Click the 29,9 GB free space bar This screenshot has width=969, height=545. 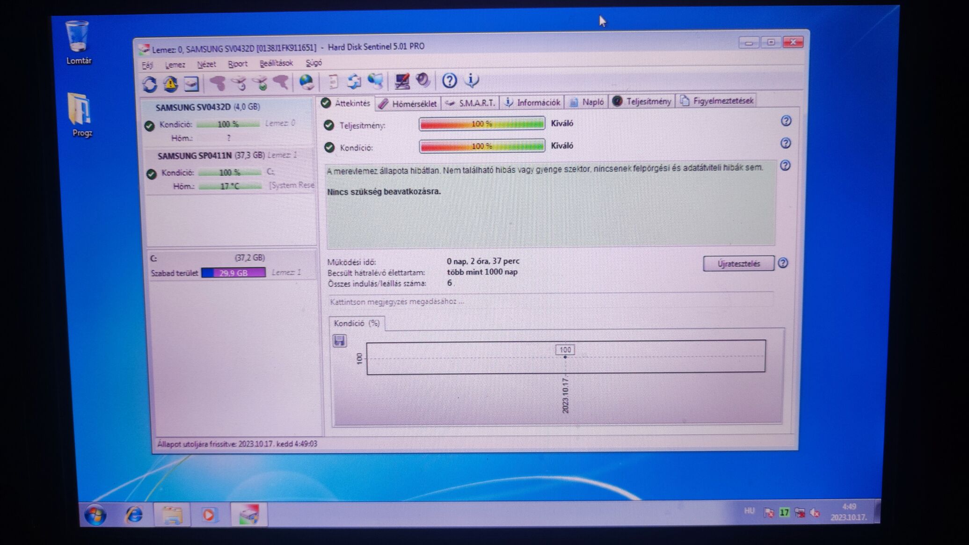coord(233,273)
